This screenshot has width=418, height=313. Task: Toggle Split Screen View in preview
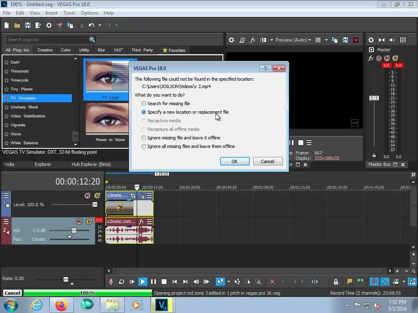point(263,40)
